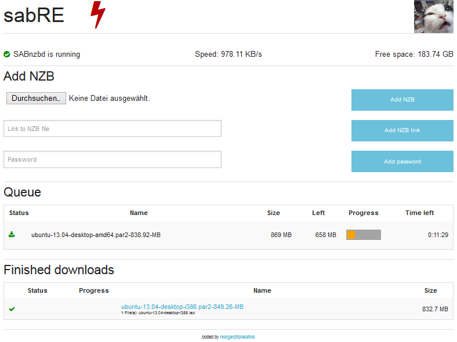Click the cat avatar image
This screenshot has width=457, height=342.
click(434, 17)
